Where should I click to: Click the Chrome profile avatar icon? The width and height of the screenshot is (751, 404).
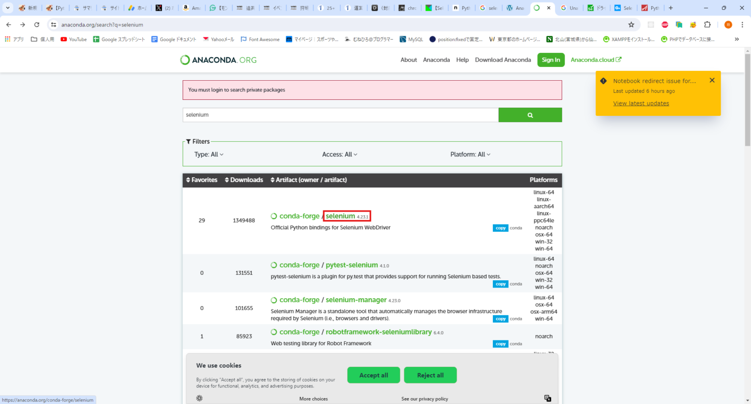pos(728,24)
